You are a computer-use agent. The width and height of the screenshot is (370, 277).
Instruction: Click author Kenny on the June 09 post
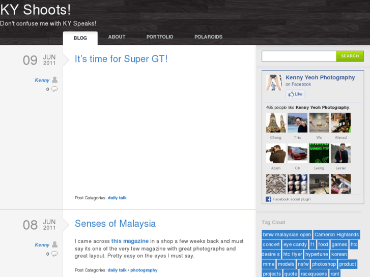pos(42,80)
